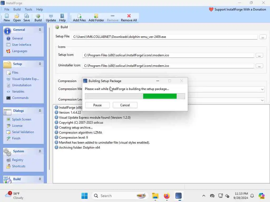Image resolution: width=270 pixels, height=202 pixels.
Task: Open the Compression Level dropdown arrow
Action: point(262,100)
